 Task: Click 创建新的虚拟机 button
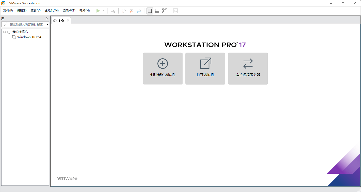(163, 69)
